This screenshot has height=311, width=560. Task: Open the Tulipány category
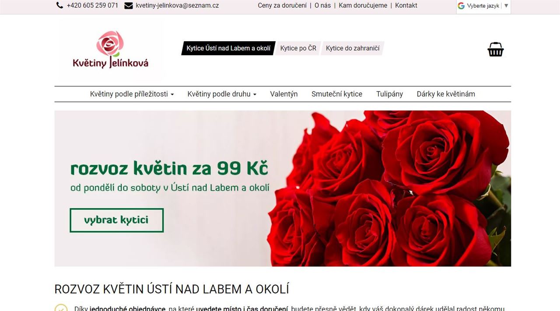coord(389,94)
